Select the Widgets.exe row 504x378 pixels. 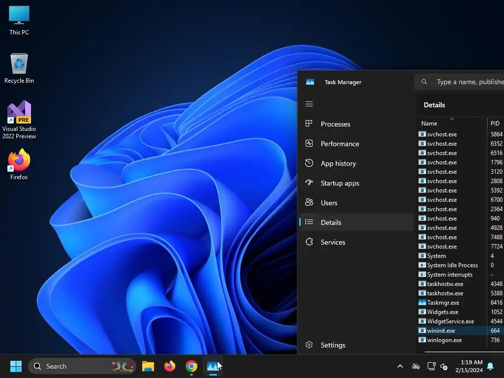tap(460, 312)
